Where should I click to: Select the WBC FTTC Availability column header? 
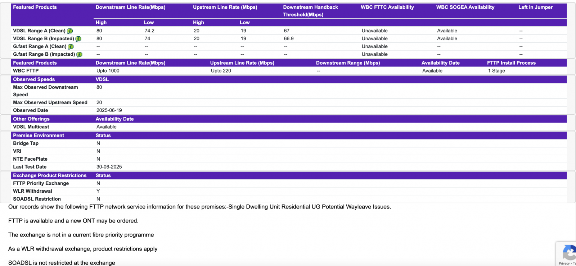pos(387,7)
